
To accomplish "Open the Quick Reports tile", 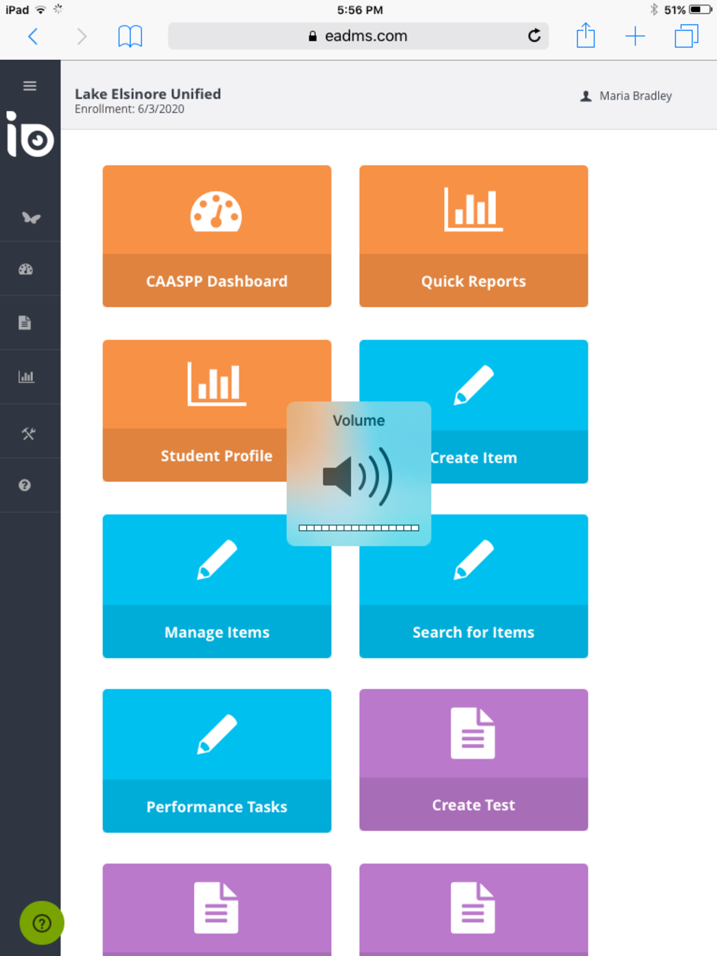I will [x=473, y=236].
